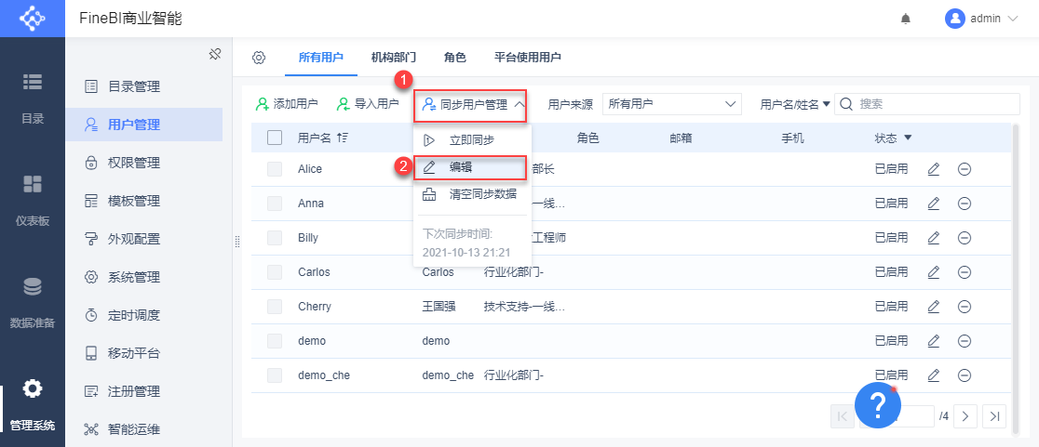Switch to the 机构部门 tab
1039x447 pixels.
[x=393, y=58]
